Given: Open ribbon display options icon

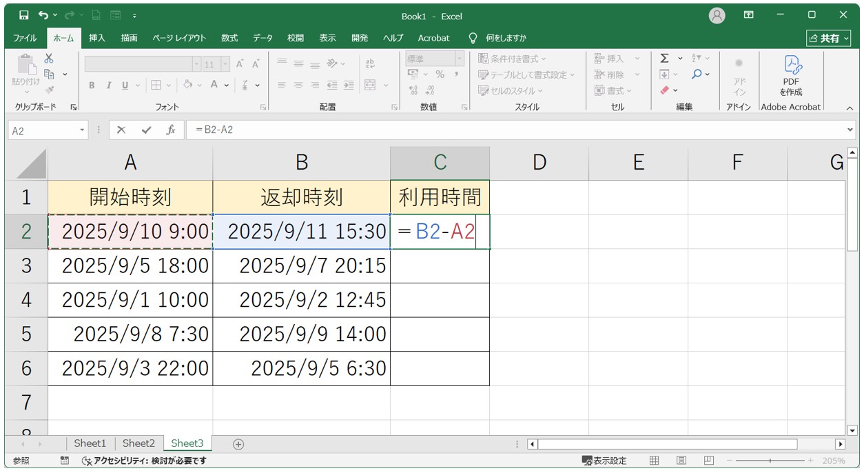Looking at the screenshot, I should click(749, 15).
